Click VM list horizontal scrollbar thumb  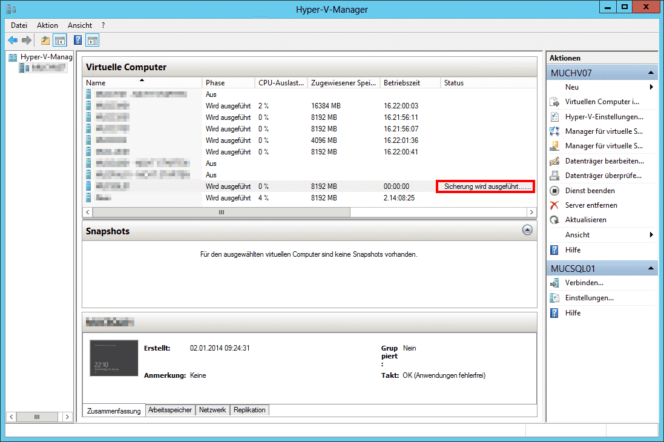click(x=222, y=212)
